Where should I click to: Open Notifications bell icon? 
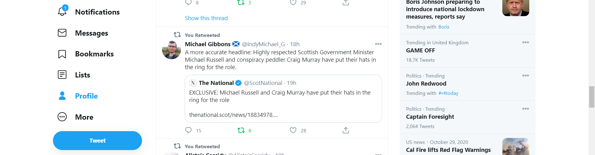tap(62, 11)
